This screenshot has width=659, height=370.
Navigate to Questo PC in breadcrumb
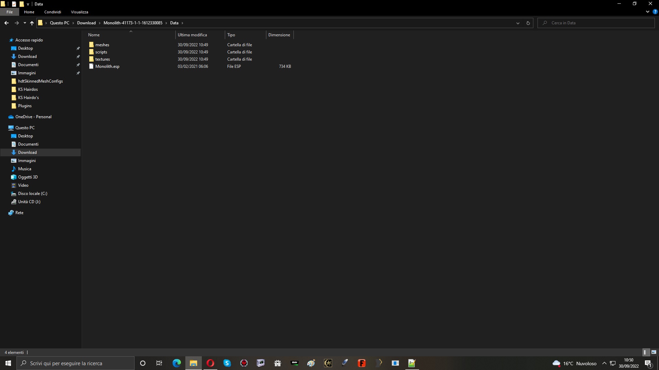coord(59,23)
